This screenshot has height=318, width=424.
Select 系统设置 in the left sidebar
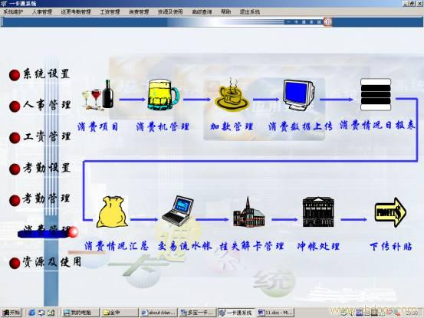[x=39, y=74]
